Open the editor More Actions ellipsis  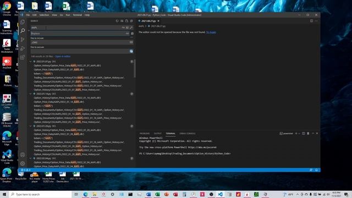click(x=316, y=21)
